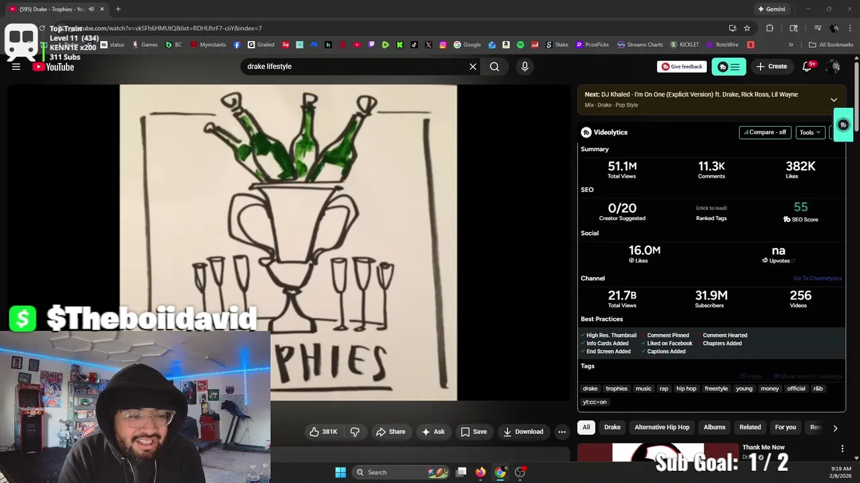Open the TikTok bookmark icon
The image size is (860, 483).
click(414, 45)
